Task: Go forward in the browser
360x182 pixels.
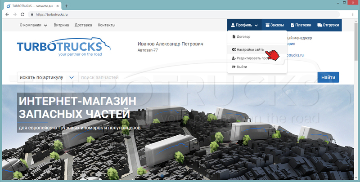Action: 15,14
